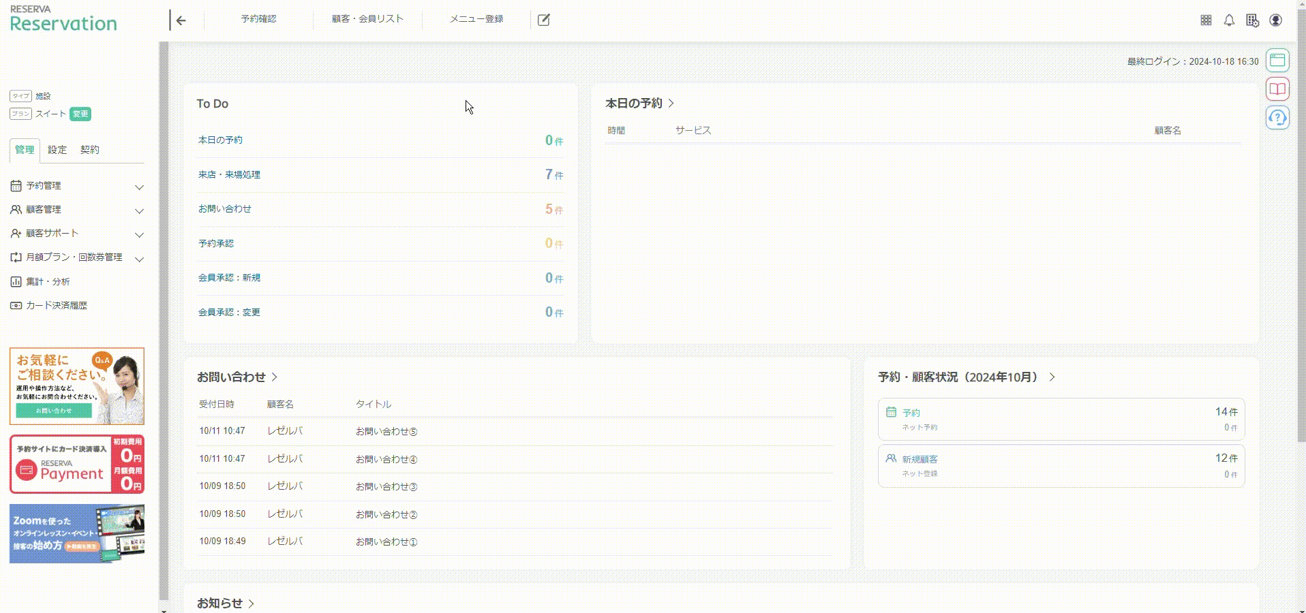Switch to the 設定 tab
The height and width of the screenshot is (613, 1306).
click(x=57, y=150)
